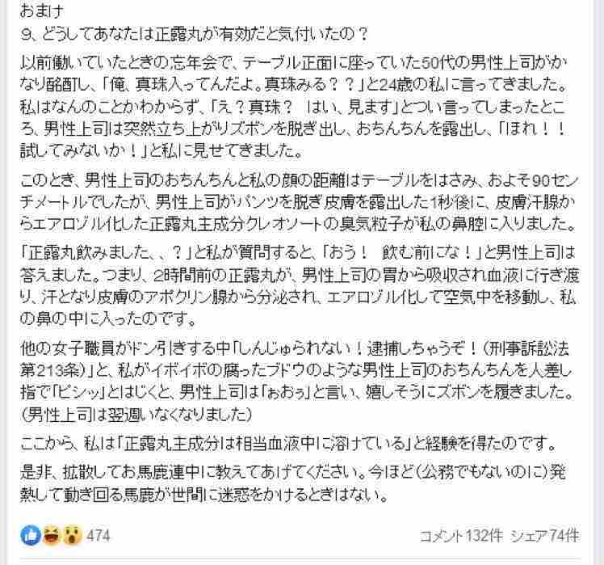This screenshot has height=565, width=604.
Task: Click the blue thumbs-up Like reaction icon
Action: tap(31, 535)
